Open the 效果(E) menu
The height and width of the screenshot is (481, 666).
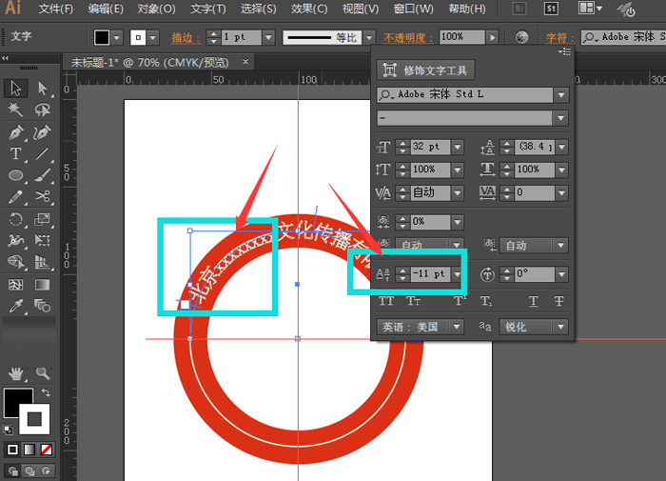(309, 10)
